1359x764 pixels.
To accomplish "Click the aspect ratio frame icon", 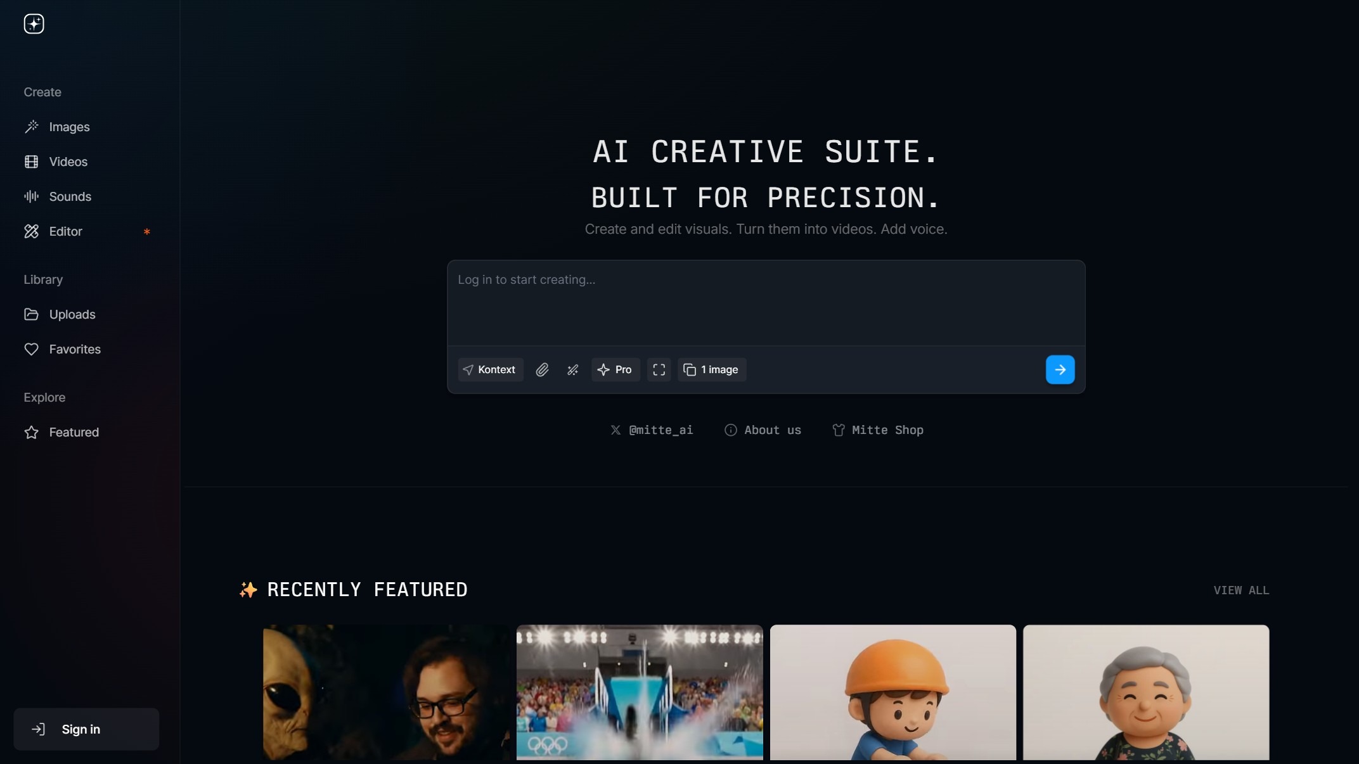I will tap(659, 370).
